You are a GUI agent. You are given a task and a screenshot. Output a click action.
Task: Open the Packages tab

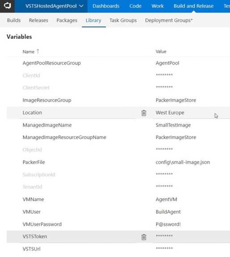pos(67,21)
